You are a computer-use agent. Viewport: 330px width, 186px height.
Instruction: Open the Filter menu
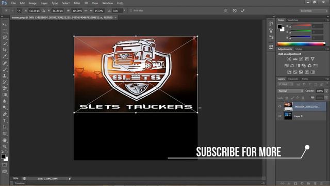[77, 3]
